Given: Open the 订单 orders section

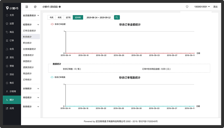Looking at the screenshot, I should click(12, 40).
